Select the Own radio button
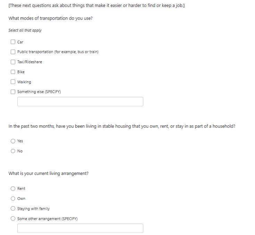The width and height of the screenshot is (255, 235). (13, 199)
